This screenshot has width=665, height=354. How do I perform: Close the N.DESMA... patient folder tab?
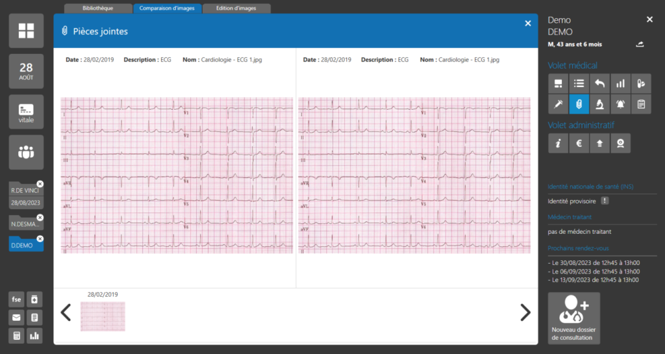[40, 218]
